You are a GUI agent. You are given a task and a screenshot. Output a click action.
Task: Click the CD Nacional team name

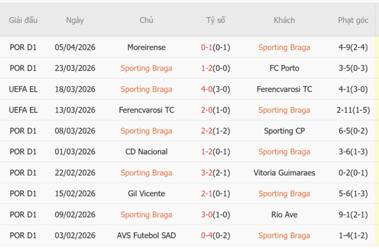tap(146, 152)
